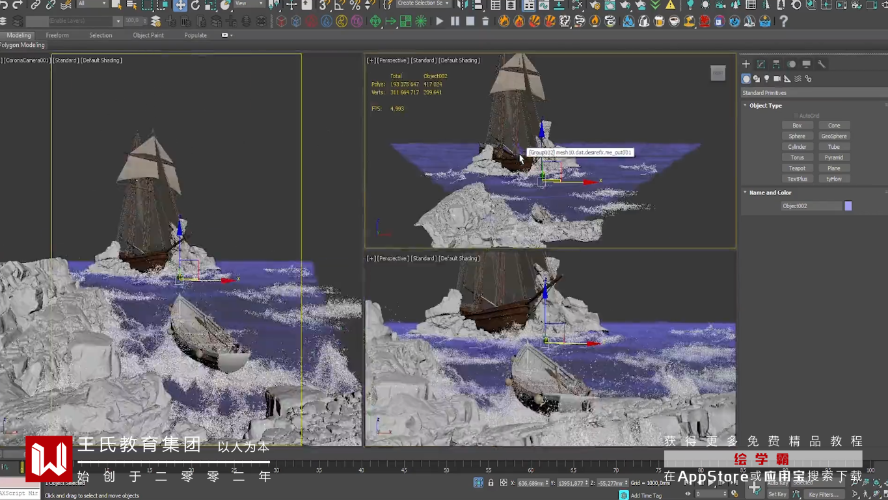The width and height of the screenshot is (888, 500).
Task: Click the coffee cup liquid preset icon
Action: [x=674, y=21]
